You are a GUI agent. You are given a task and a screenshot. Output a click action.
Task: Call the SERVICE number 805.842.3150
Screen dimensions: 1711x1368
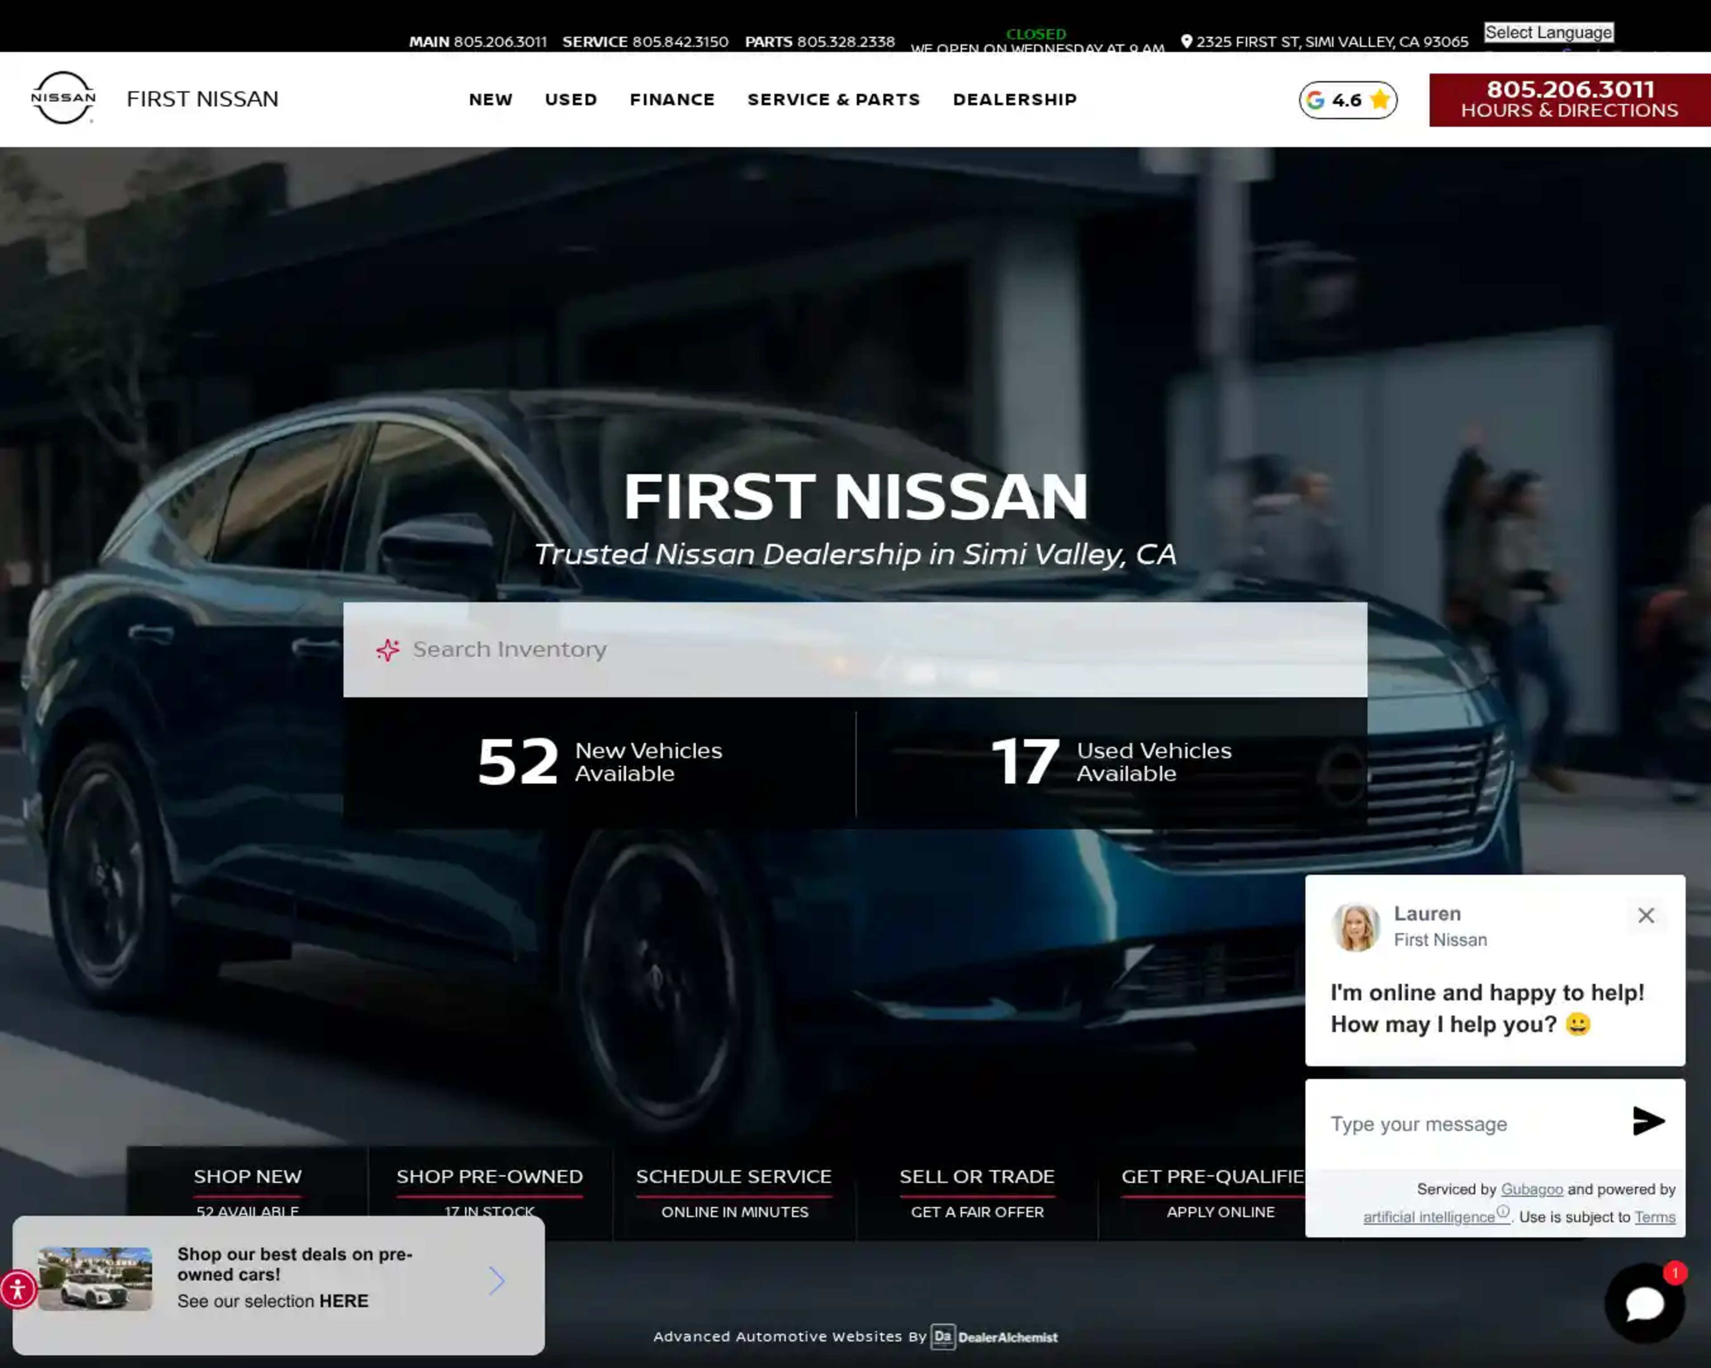(x=645, y=41)
